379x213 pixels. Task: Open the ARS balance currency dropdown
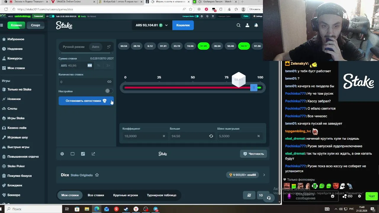point(152,25)
